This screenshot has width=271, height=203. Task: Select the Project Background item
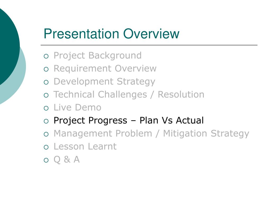97,56
